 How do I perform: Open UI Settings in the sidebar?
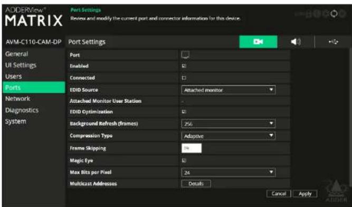[21, 65]
